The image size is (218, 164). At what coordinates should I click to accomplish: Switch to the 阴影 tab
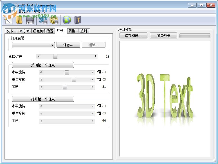coord(73,31)
